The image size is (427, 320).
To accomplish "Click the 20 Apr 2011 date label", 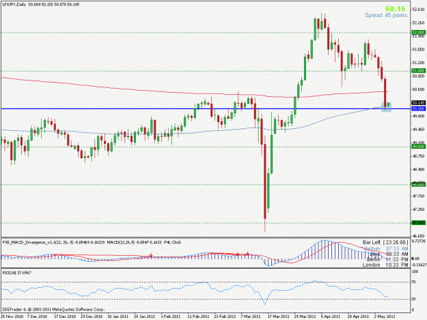I will point(358,317).
